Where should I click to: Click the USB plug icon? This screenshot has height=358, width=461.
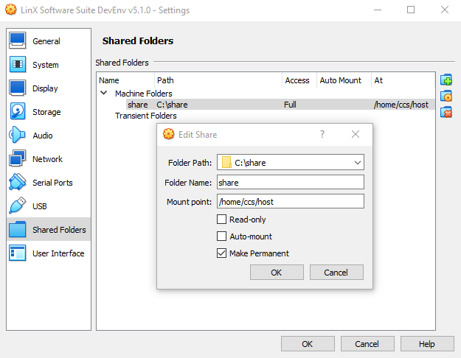(x=18, y=206)
